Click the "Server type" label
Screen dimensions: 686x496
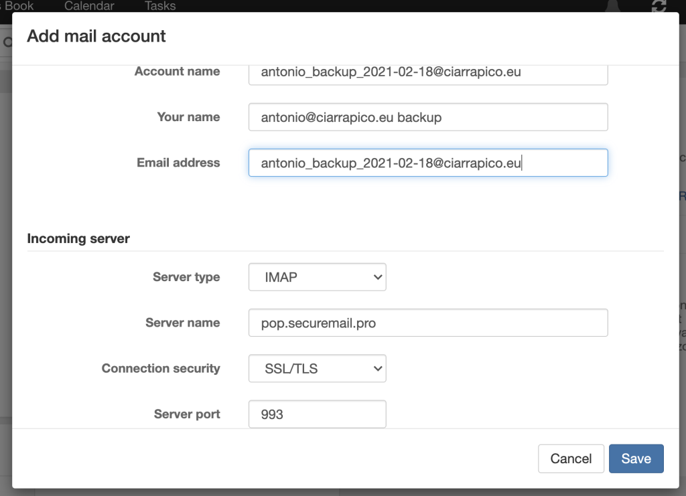click(x=186, y=277)
